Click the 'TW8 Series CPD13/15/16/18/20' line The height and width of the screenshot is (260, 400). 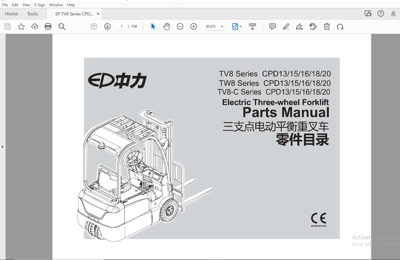click(x=275, y=83)
